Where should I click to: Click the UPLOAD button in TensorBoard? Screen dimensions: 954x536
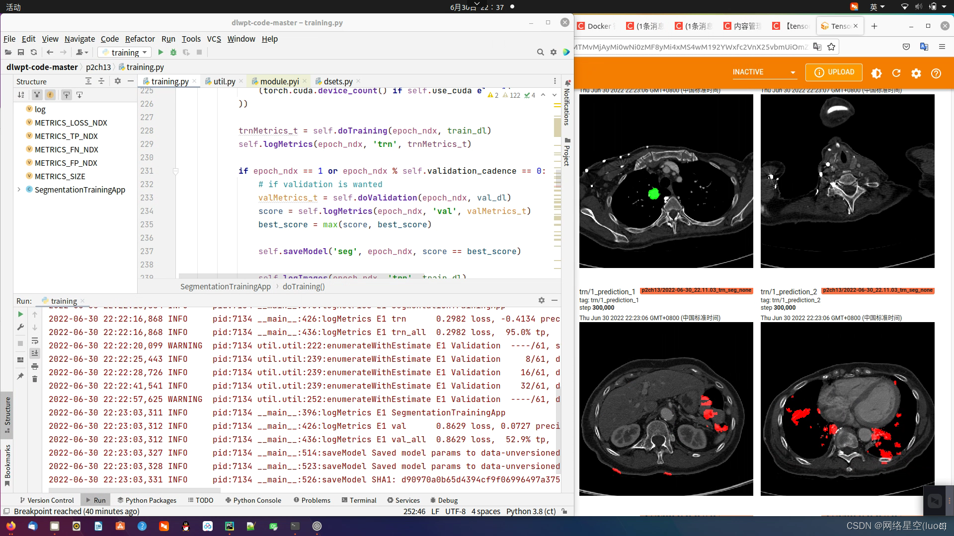(x=834, y=72)
